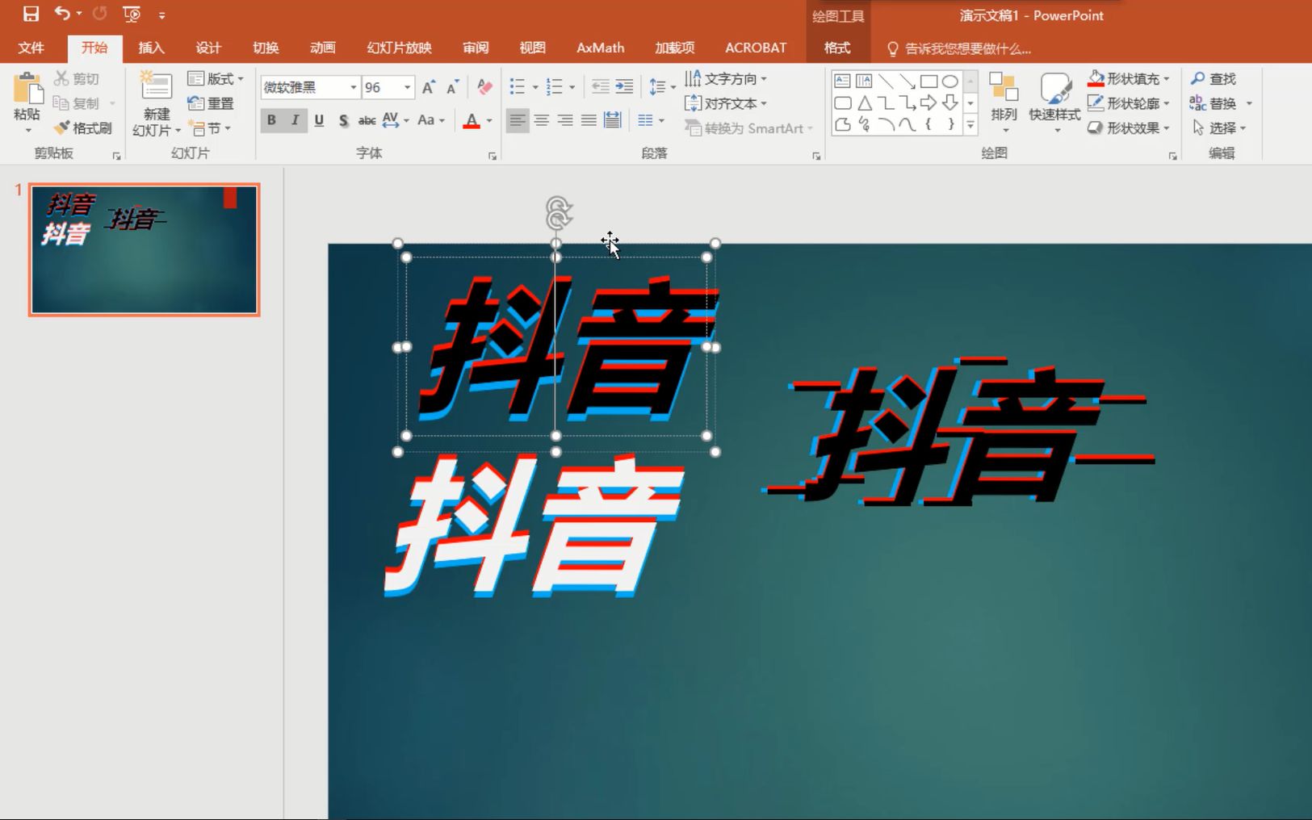Expand the shapes gallery more arrow

971,125
